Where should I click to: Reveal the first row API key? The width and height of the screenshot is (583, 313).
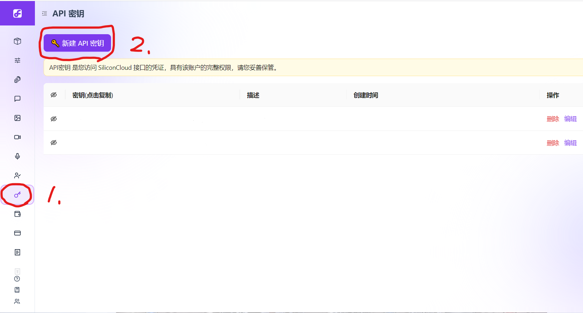[x=54, y=119]
